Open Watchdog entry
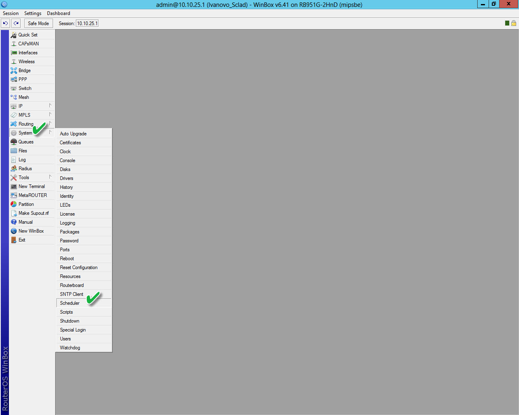Screen dimensions: 519x415 click(x=84, y=348)
